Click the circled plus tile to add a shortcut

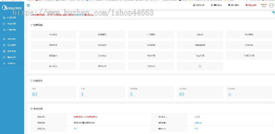coord(200,66)
